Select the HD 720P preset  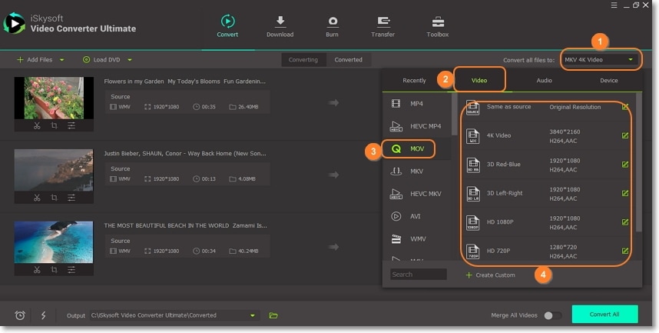(546, 251)
